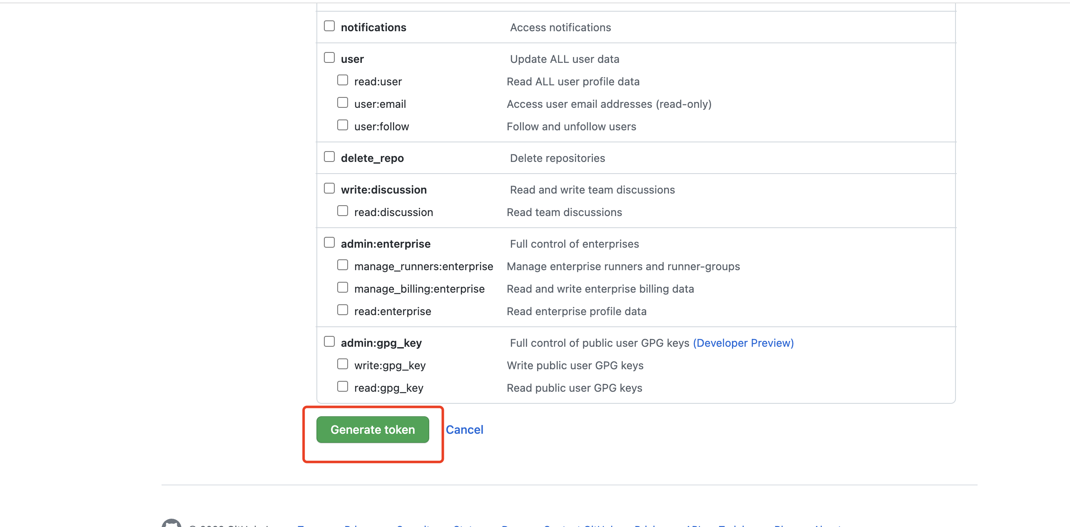Click 'Read public user GPG keys' text
This screenshot has width=1070, height=527.
pyautogui.click(x=575, y=388)
